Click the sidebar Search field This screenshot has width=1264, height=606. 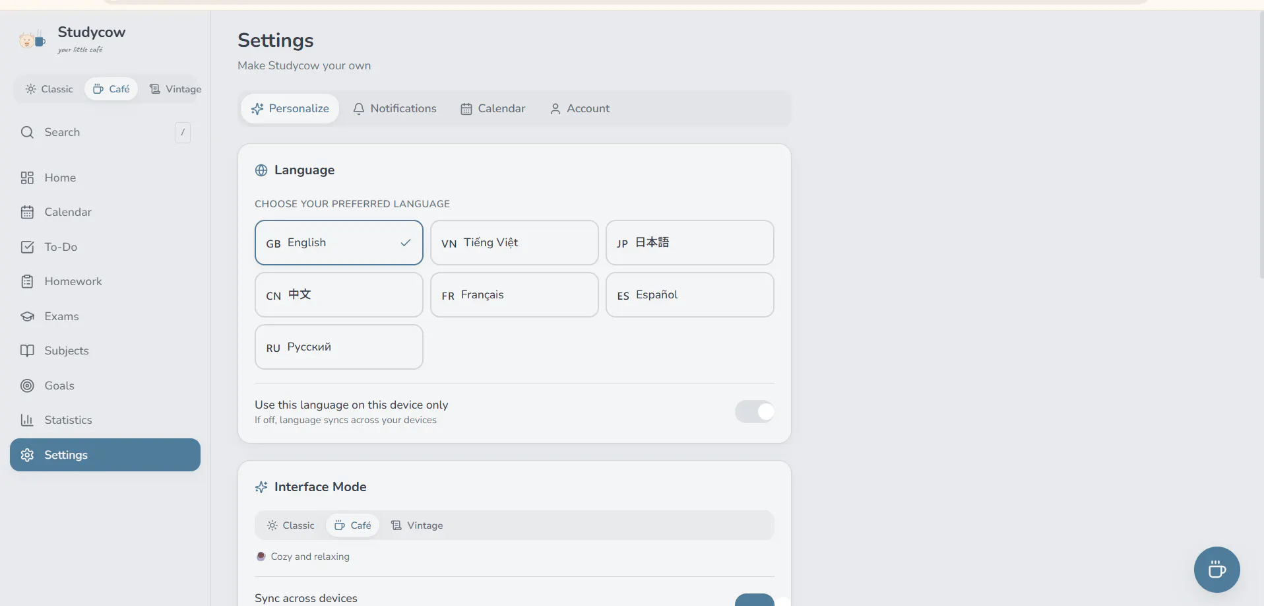click(105, 132)
